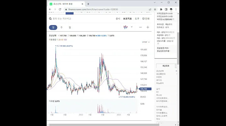
Task: Click the 120 moving average label
Action: pos(65,40)
